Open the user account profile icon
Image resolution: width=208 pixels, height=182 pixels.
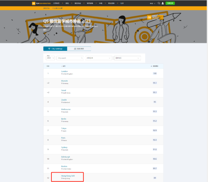163,3
